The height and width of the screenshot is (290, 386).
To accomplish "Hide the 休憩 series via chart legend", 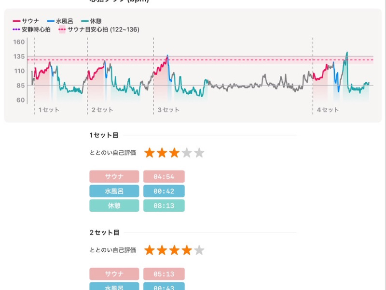I will click(x=92, y=21).
